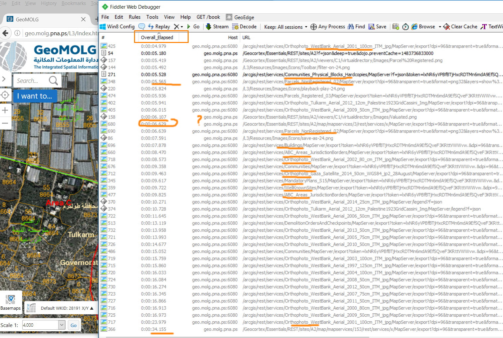Open the Keep: All sessions dropdown

pyautogui.click(x=286, y=27)
